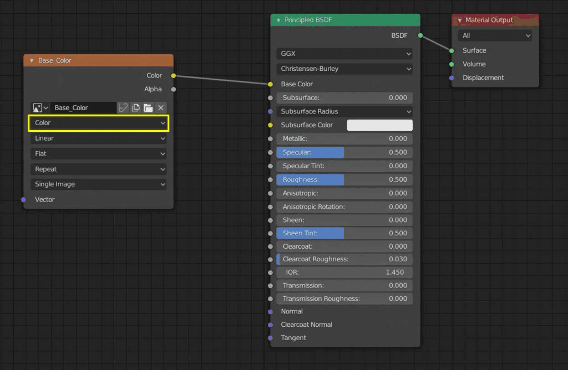The width and height of the screenshot is (568, 370).
Task: Click the Subsurface Radius input socket
Action: 271,111
